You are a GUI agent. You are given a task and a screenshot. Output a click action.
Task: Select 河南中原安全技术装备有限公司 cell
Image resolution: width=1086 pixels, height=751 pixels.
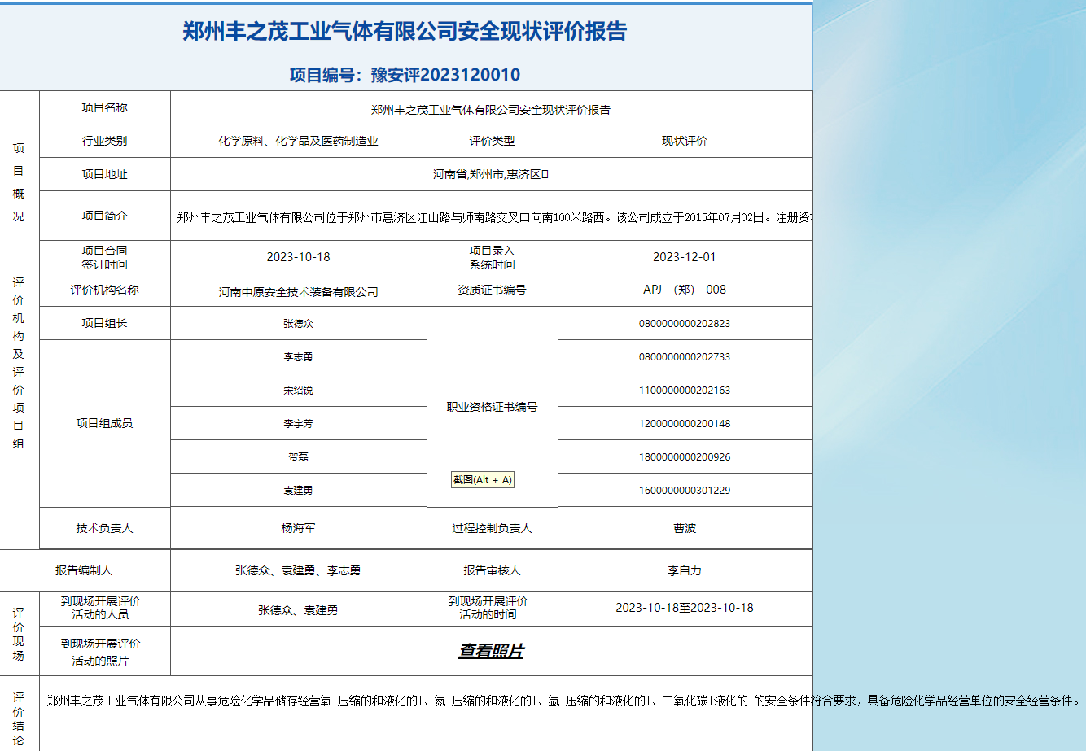click(x=298, y=291)
